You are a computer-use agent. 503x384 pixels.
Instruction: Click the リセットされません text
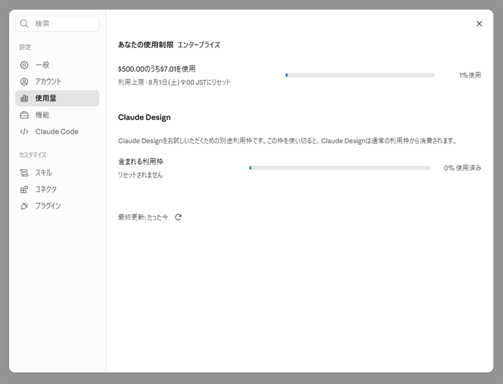(x=140, y=175)
